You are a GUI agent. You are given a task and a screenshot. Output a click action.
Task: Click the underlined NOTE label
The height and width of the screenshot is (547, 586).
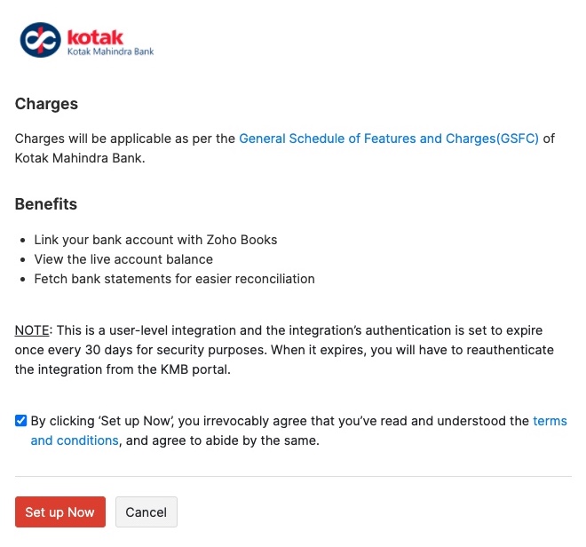click(32, 330)
